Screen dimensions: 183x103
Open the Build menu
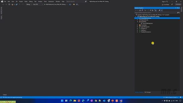coord(26,1)
